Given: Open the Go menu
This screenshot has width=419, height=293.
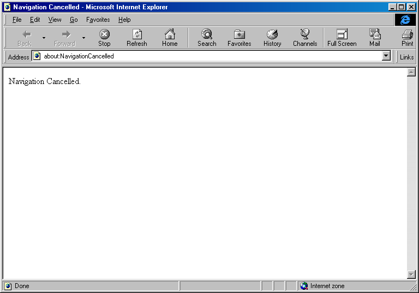Looking at the screenshot, I should (74, 20).
